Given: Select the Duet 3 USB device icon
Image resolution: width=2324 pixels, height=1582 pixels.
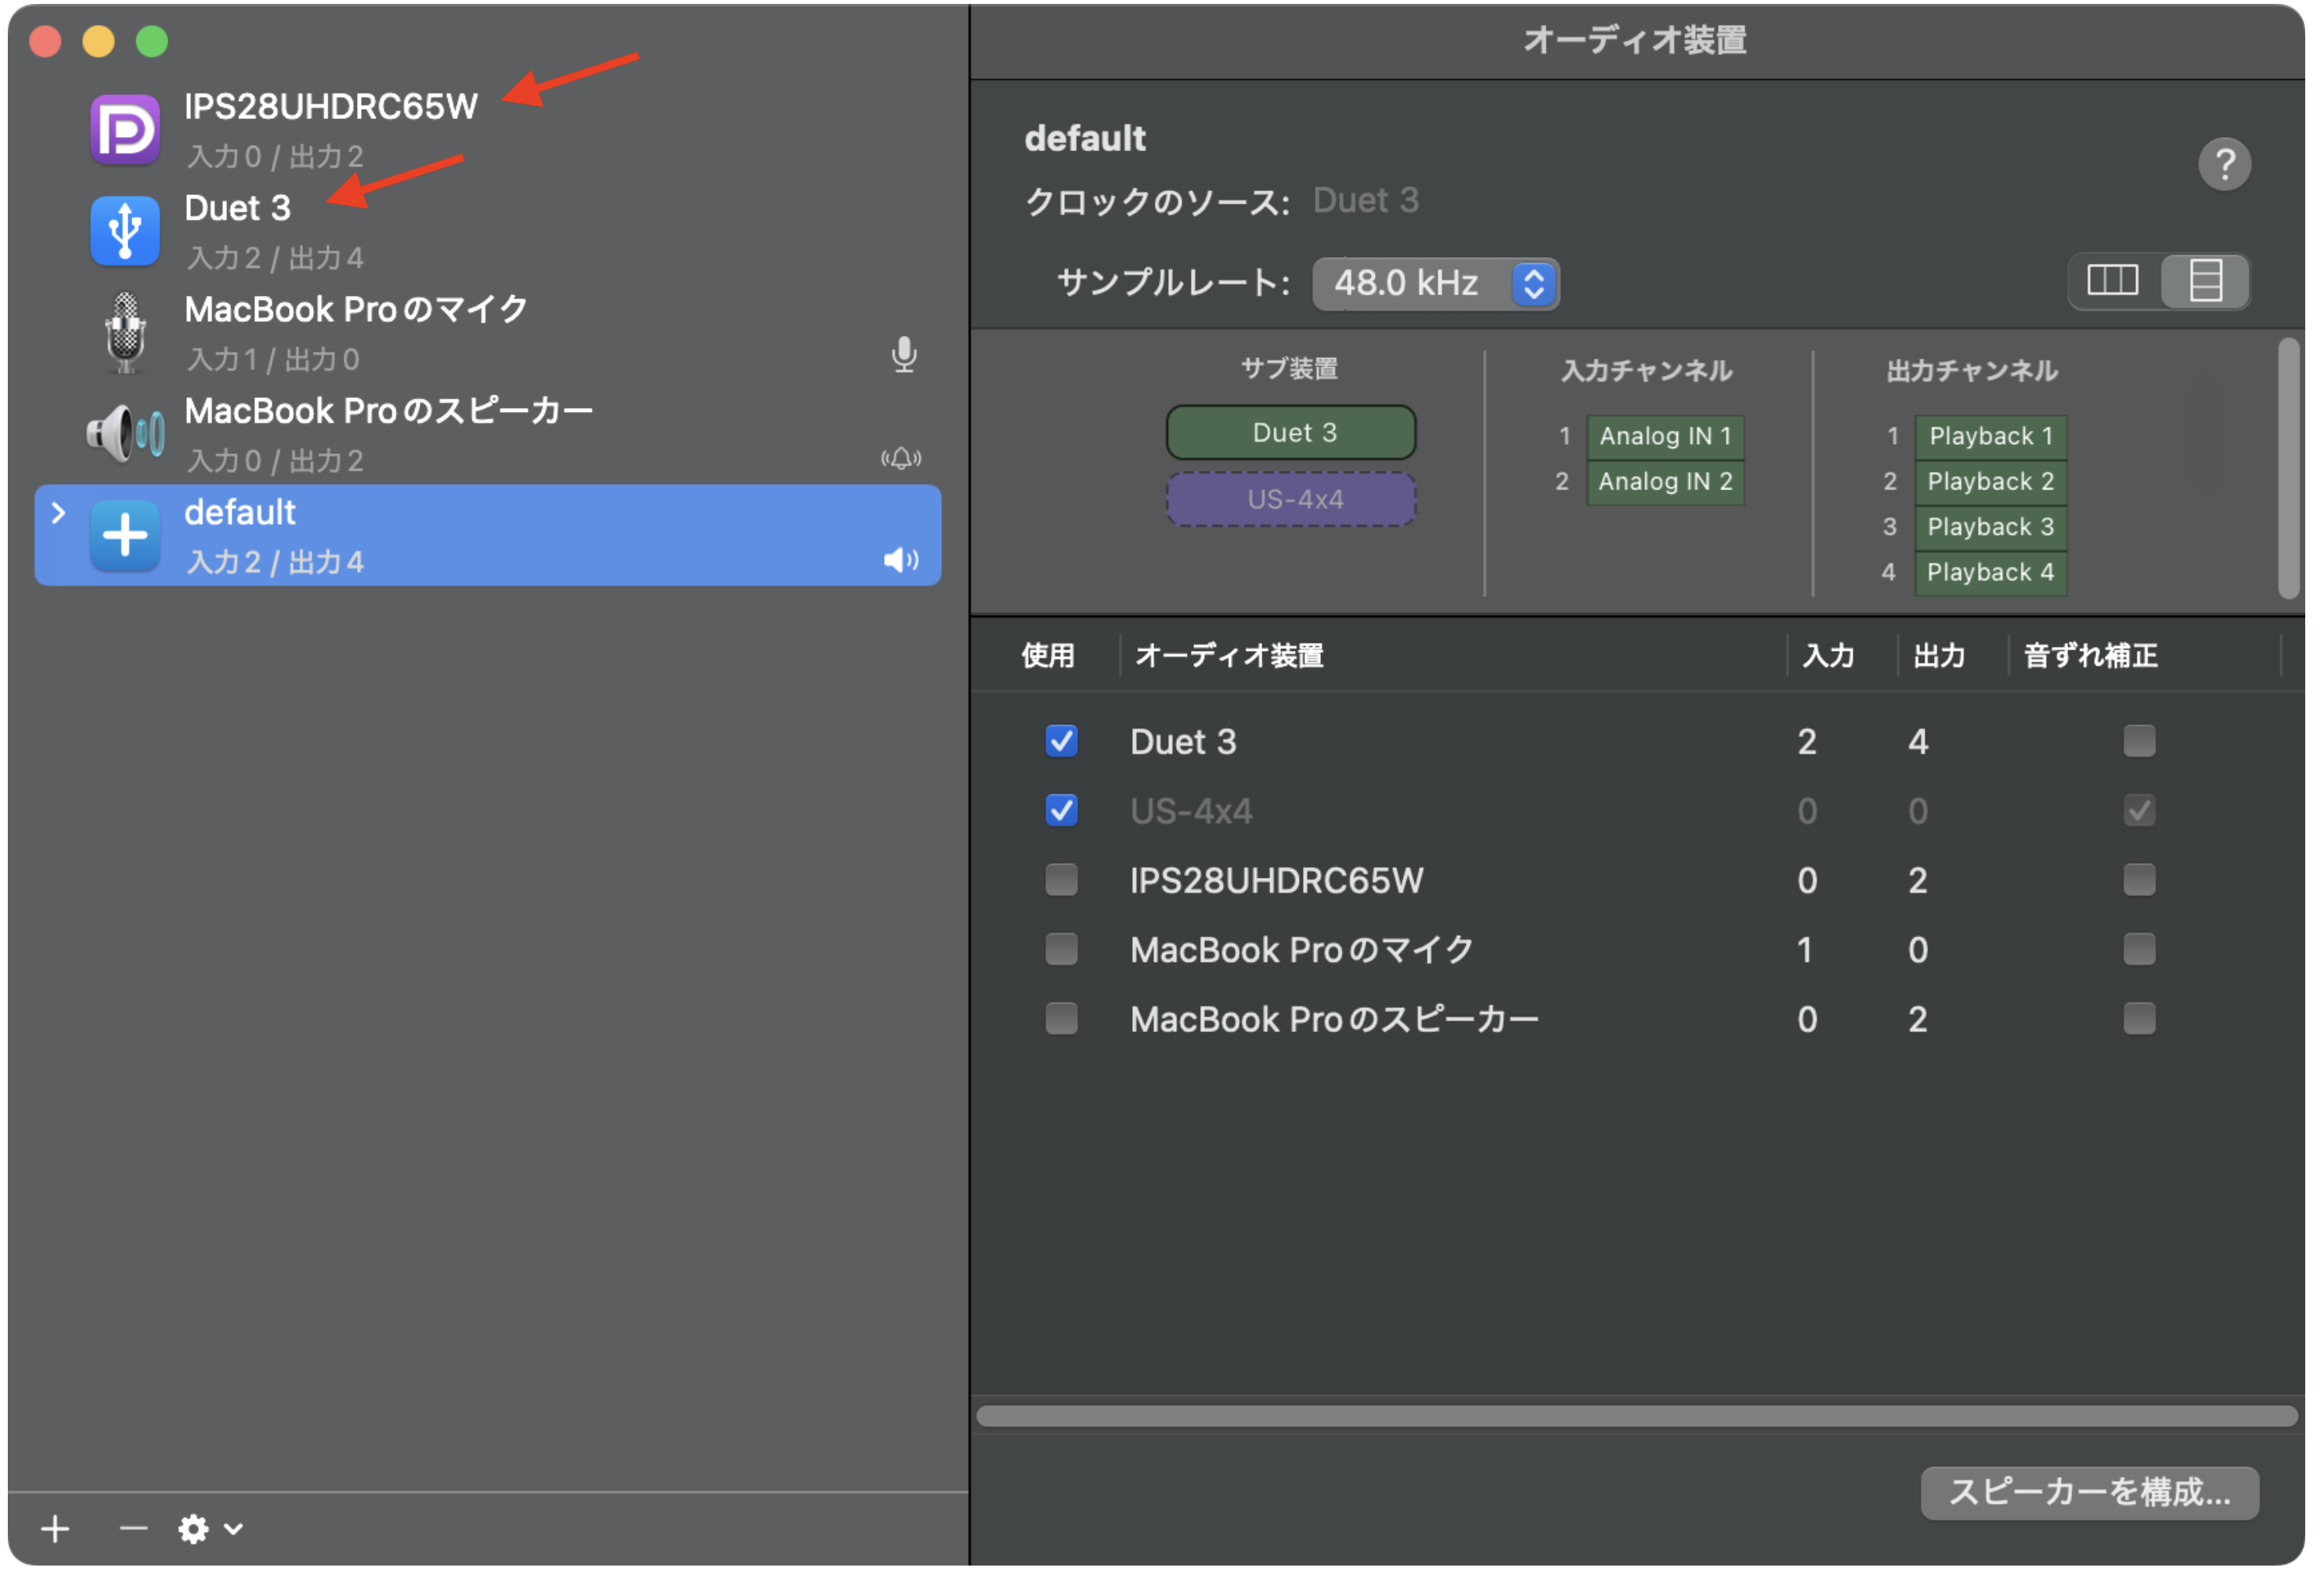Looking at the screenshot, I should click(124, 231).
